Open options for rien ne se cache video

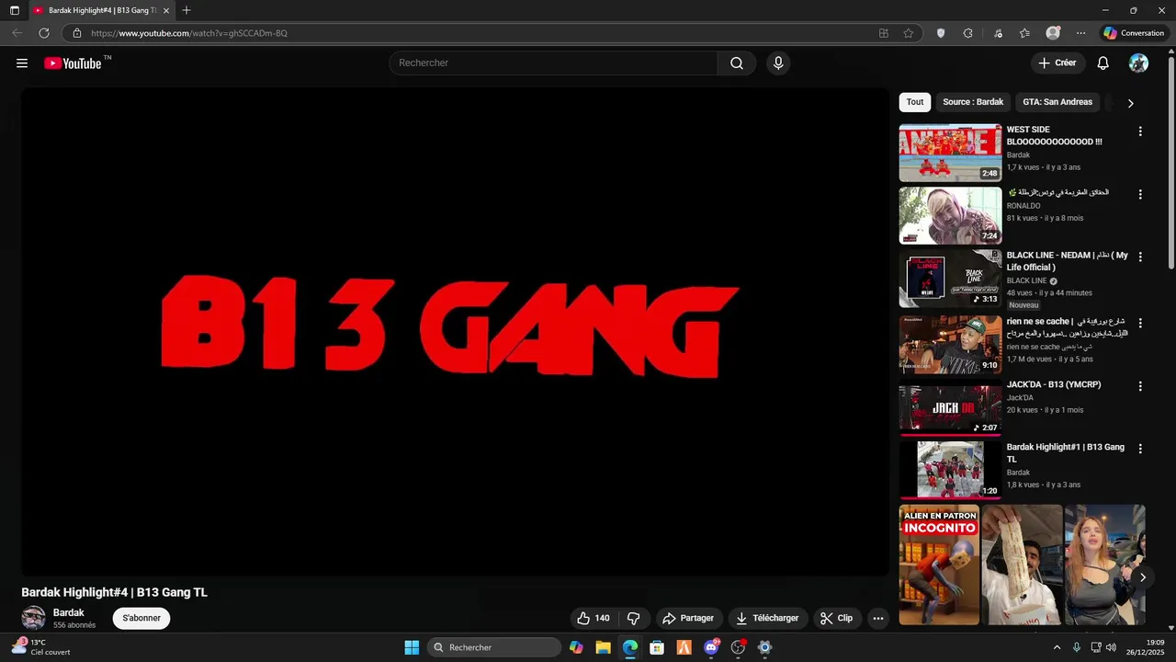tap(1140, 324)
